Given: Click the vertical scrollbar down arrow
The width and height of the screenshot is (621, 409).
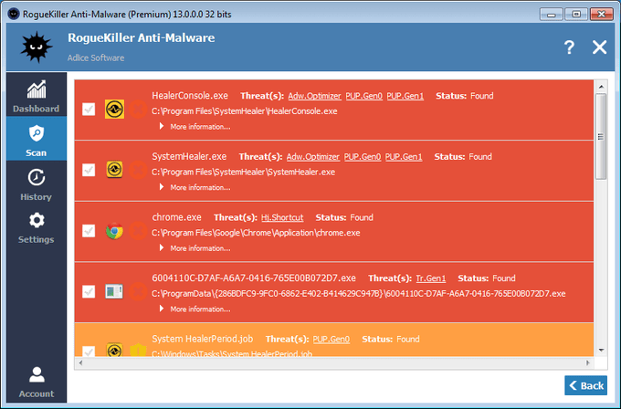Looking at the screenshot, I should pos(601,350).
